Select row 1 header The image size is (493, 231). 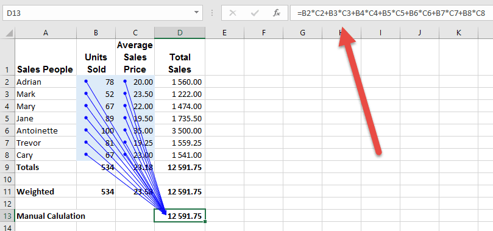pos(7,57)
